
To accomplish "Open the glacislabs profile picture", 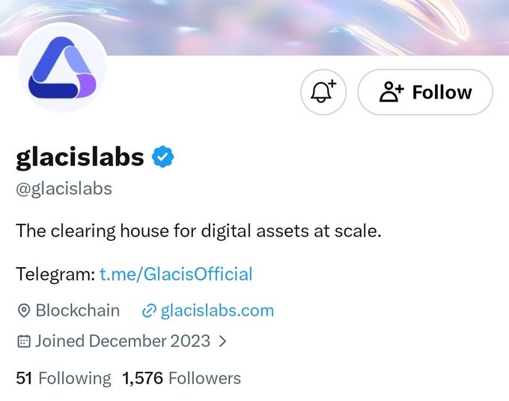I will [x=62, y=67].
